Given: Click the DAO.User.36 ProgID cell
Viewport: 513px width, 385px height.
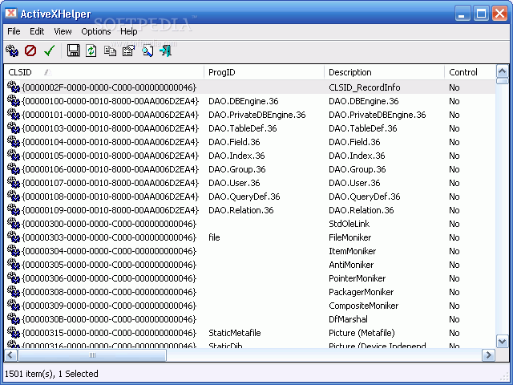Looking at the screenshot, I should pos(234,183).
